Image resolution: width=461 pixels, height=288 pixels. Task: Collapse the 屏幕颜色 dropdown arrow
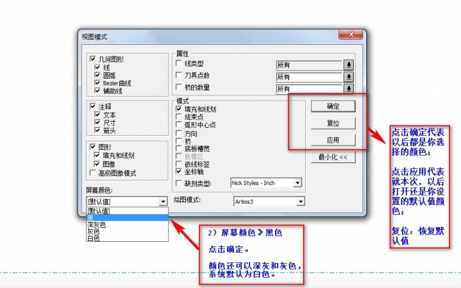[163, 202]
